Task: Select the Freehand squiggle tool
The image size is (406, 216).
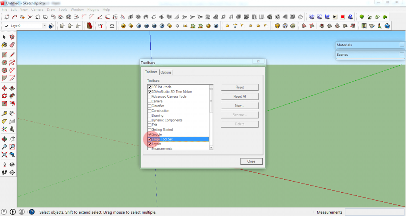Action: tap(12, 63)
